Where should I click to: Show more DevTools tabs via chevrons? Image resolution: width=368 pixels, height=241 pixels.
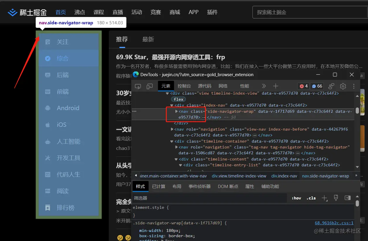pyautogui.click(x=264, y=86)
